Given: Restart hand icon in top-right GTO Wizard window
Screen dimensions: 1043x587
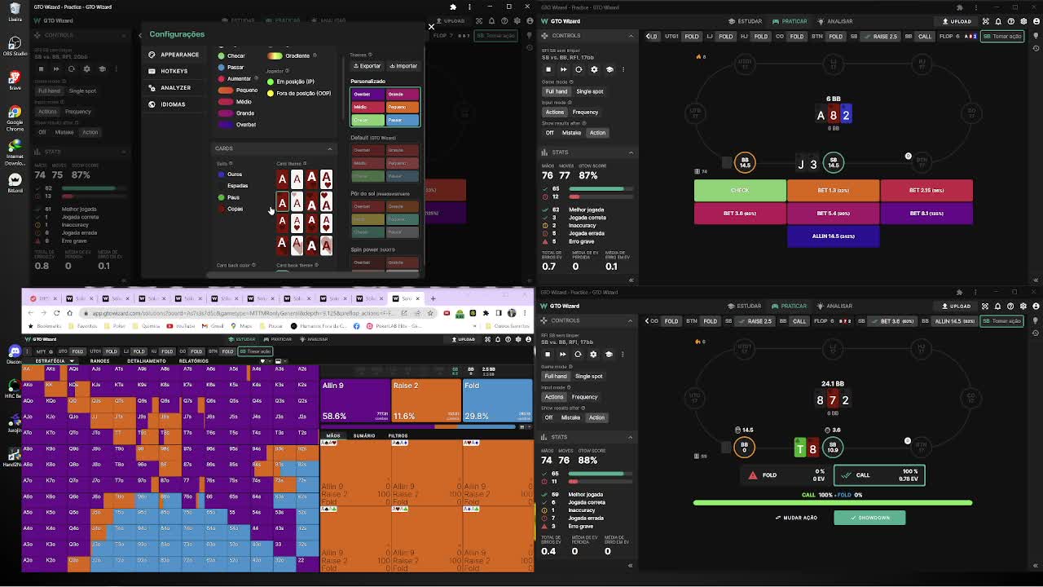Looking at the screenshot, I should pyautogui.click(x=579, y=69).
